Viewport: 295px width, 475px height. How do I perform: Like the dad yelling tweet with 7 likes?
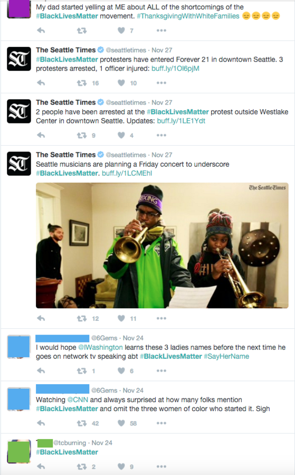pos(121,30)
